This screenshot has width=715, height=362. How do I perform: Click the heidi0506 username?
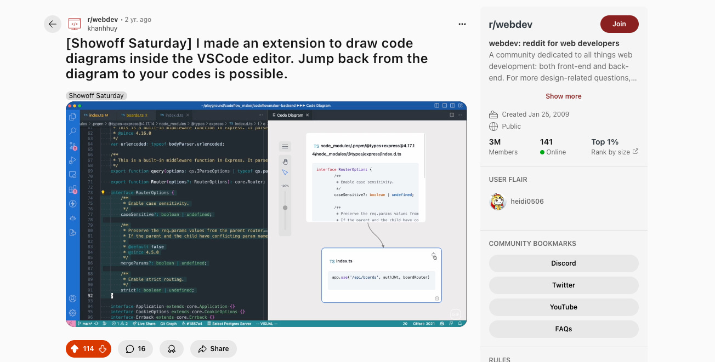click(x=527, y=202)
